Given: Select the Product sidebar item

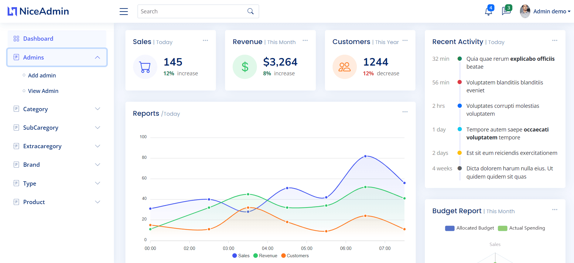Looking at the screenshot, I should (x=57, y=202).
